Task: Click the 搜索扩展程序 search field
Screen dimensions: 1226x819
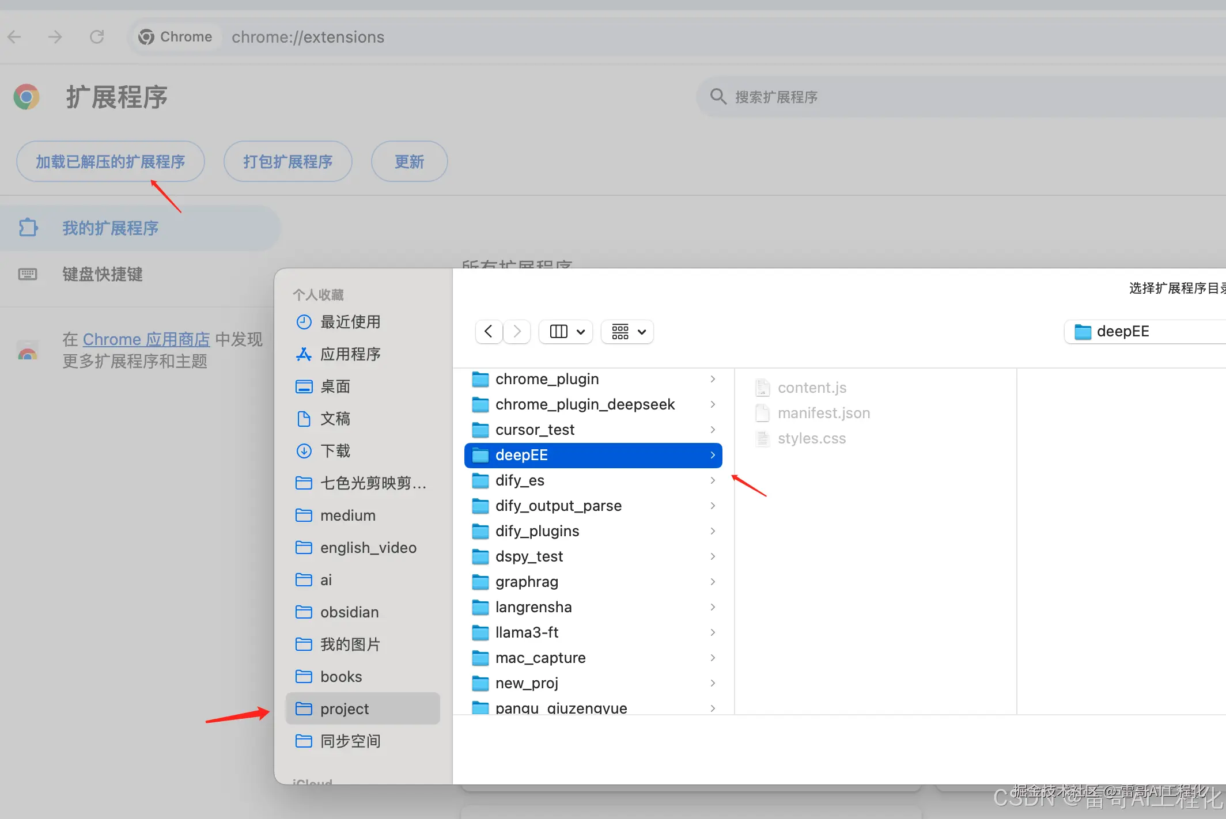Action: point(961,97)
